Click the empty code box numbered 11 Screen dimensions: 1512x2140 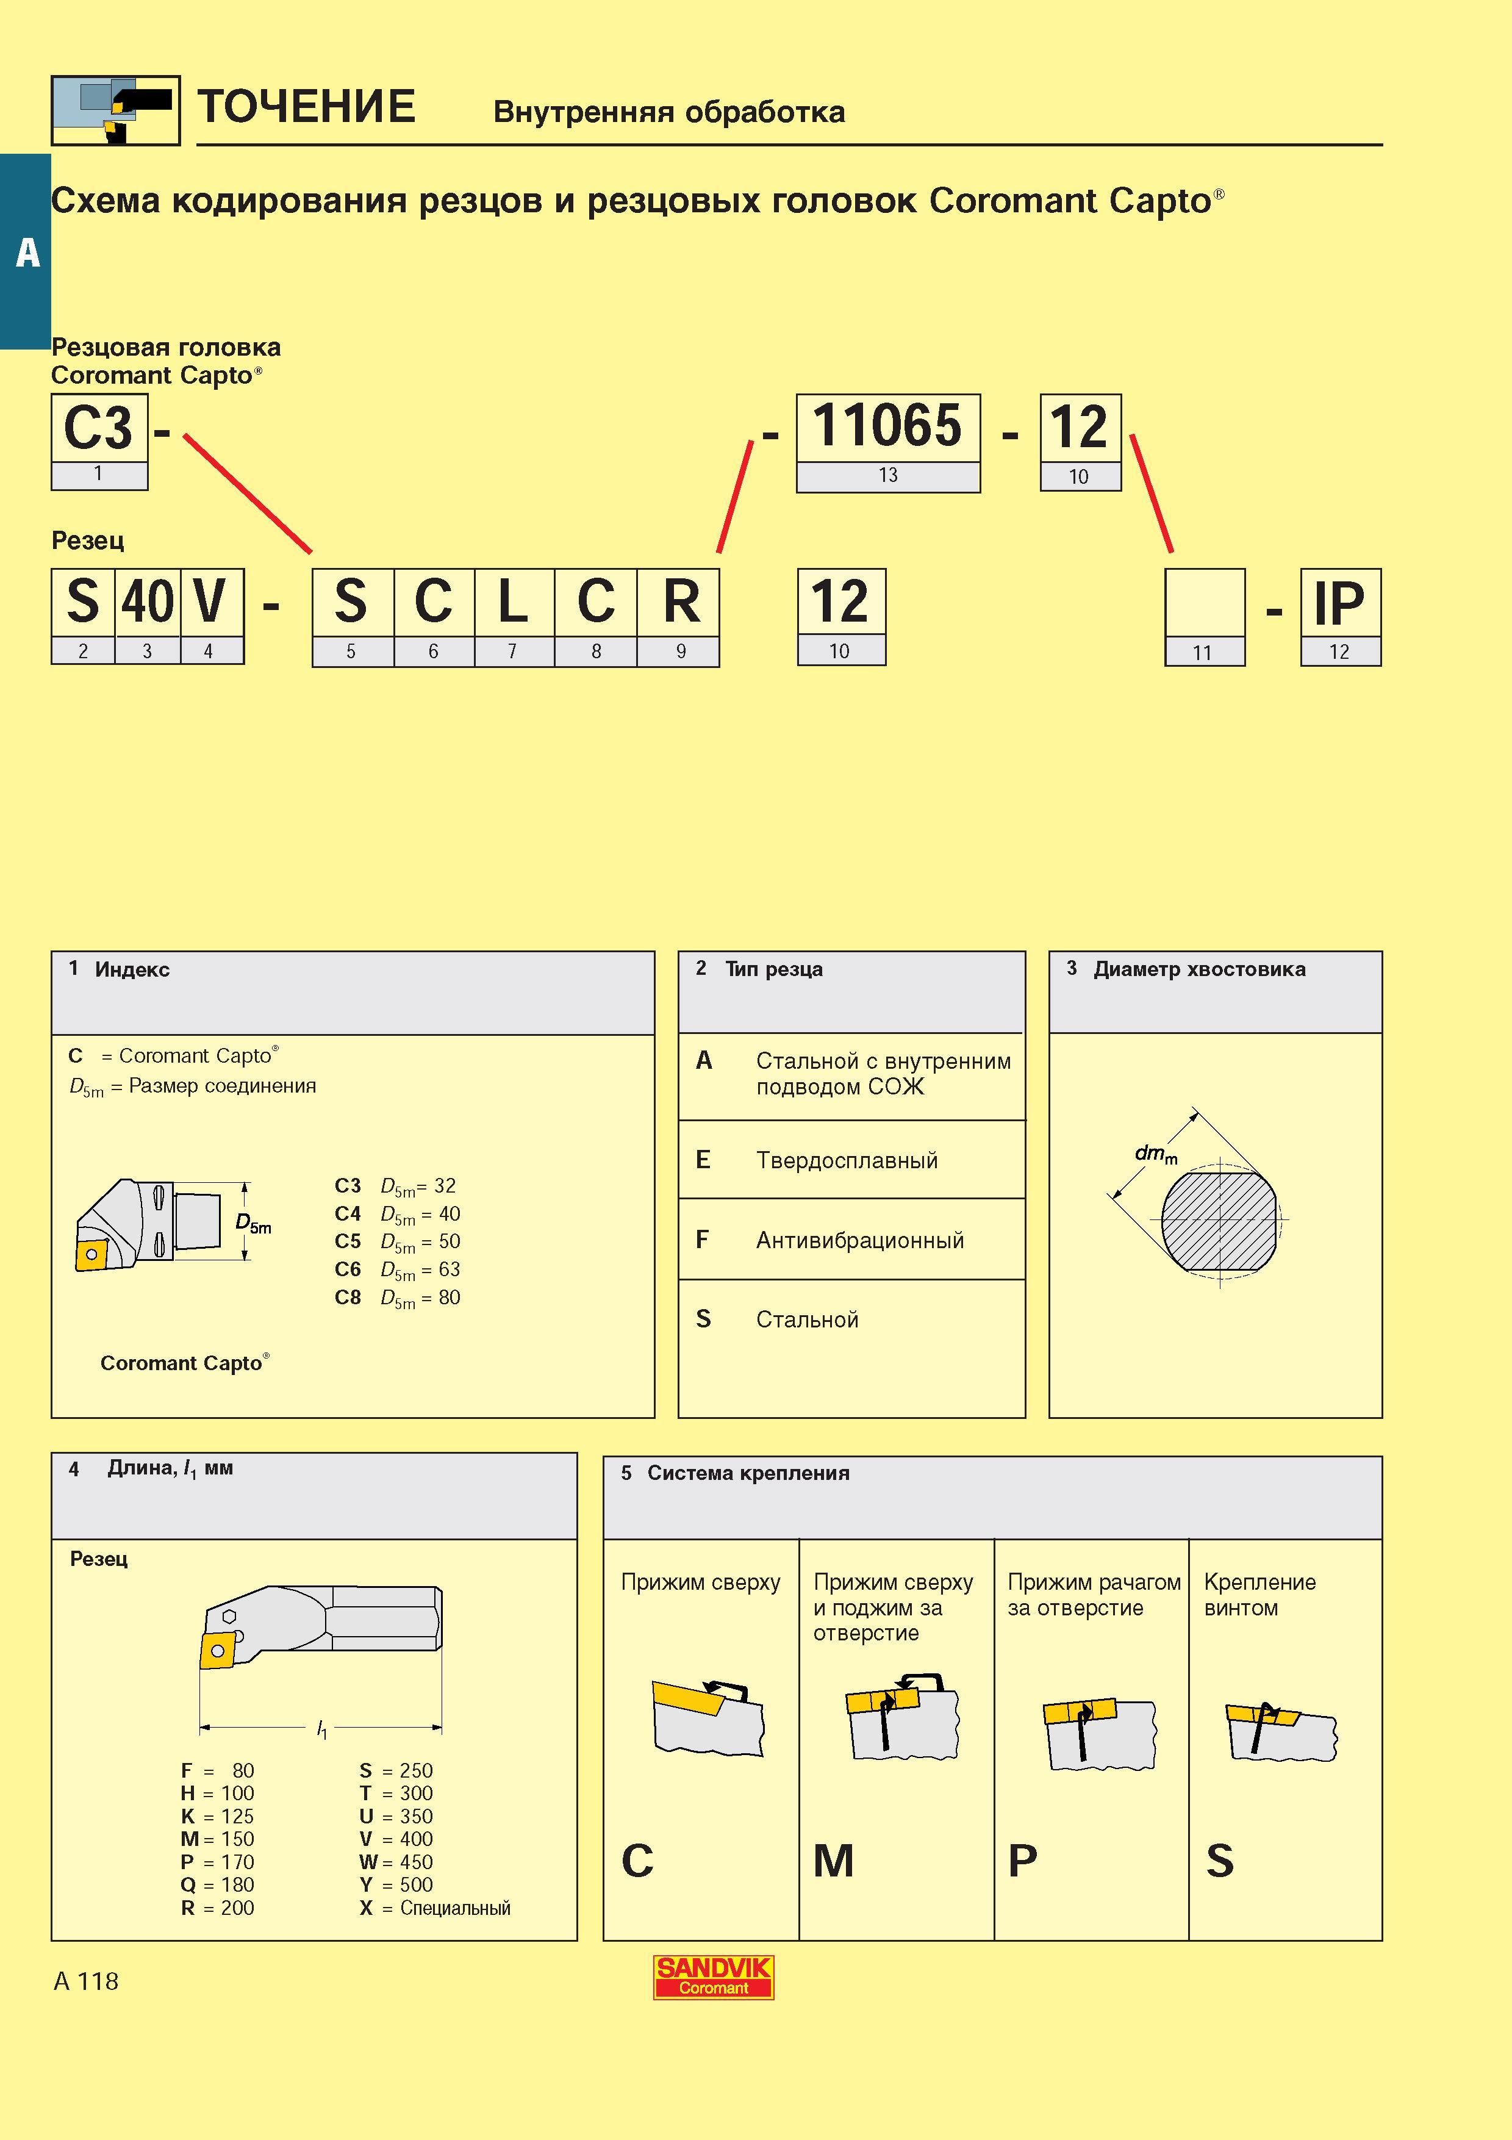point(1205,617)
